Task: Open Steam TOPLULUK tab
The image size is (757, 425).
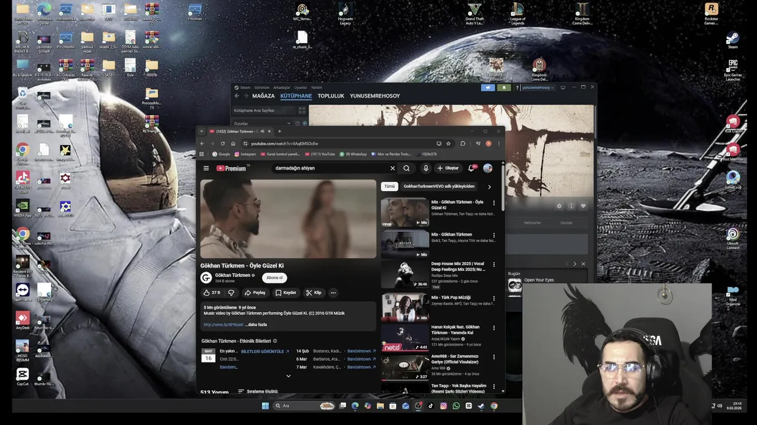Action: (331, 96)
